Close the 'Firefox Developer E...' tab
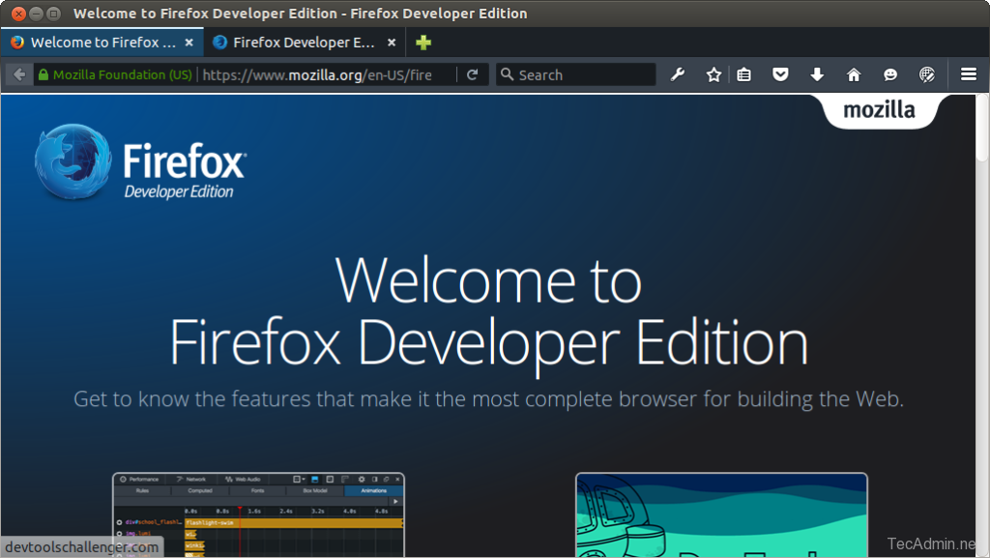 coord(391,43)
